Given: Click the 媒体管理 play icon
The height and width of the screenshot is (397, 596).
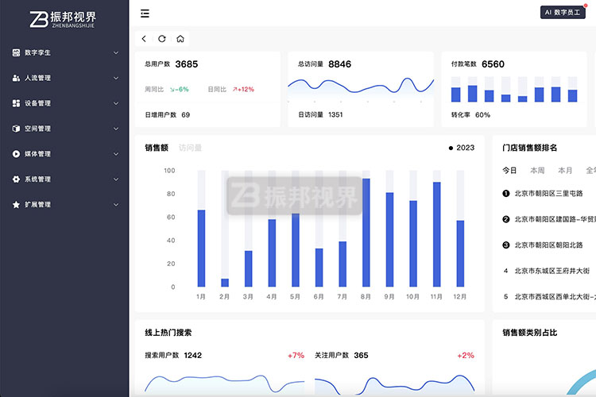Looking at the screenshot, I should (x=16, y=154).
